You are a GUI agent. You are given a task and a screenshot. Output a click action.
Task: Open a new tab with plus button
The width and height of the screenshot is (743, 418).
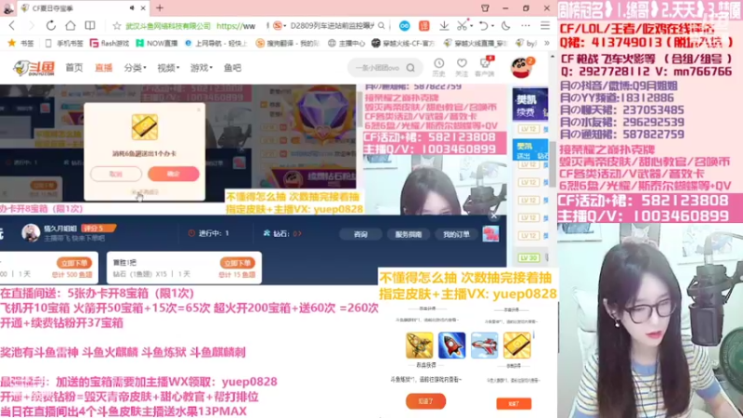click(160, 7)
